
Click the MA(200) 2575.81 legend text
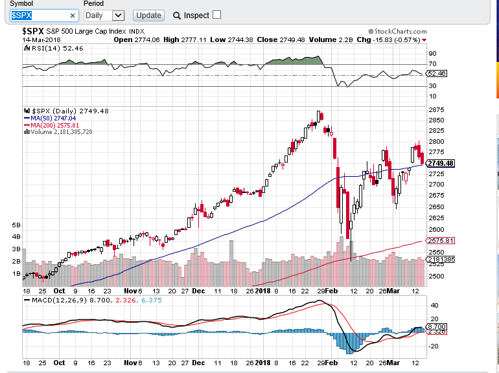pyautogui.click(x=54, y=125)
